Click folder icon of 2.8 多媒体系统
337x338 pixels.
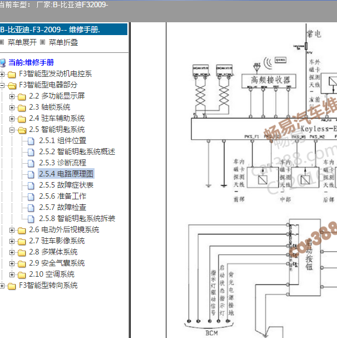click(x=22, y=253)
